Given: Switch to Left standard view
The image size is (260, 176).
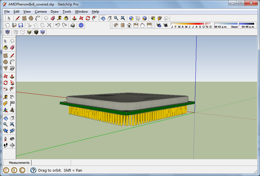Looking at the screenshot, I should [149, 25].
